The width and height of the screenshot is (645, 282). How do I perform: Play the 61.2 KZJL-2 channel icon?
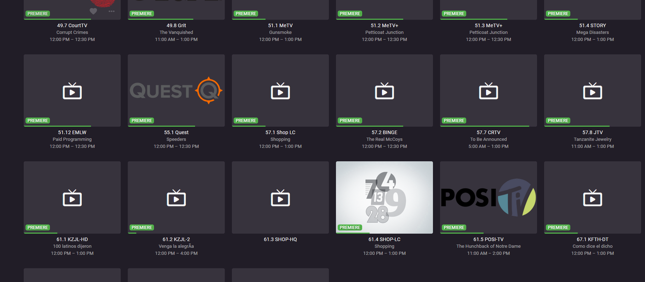(x=176, y=198)
